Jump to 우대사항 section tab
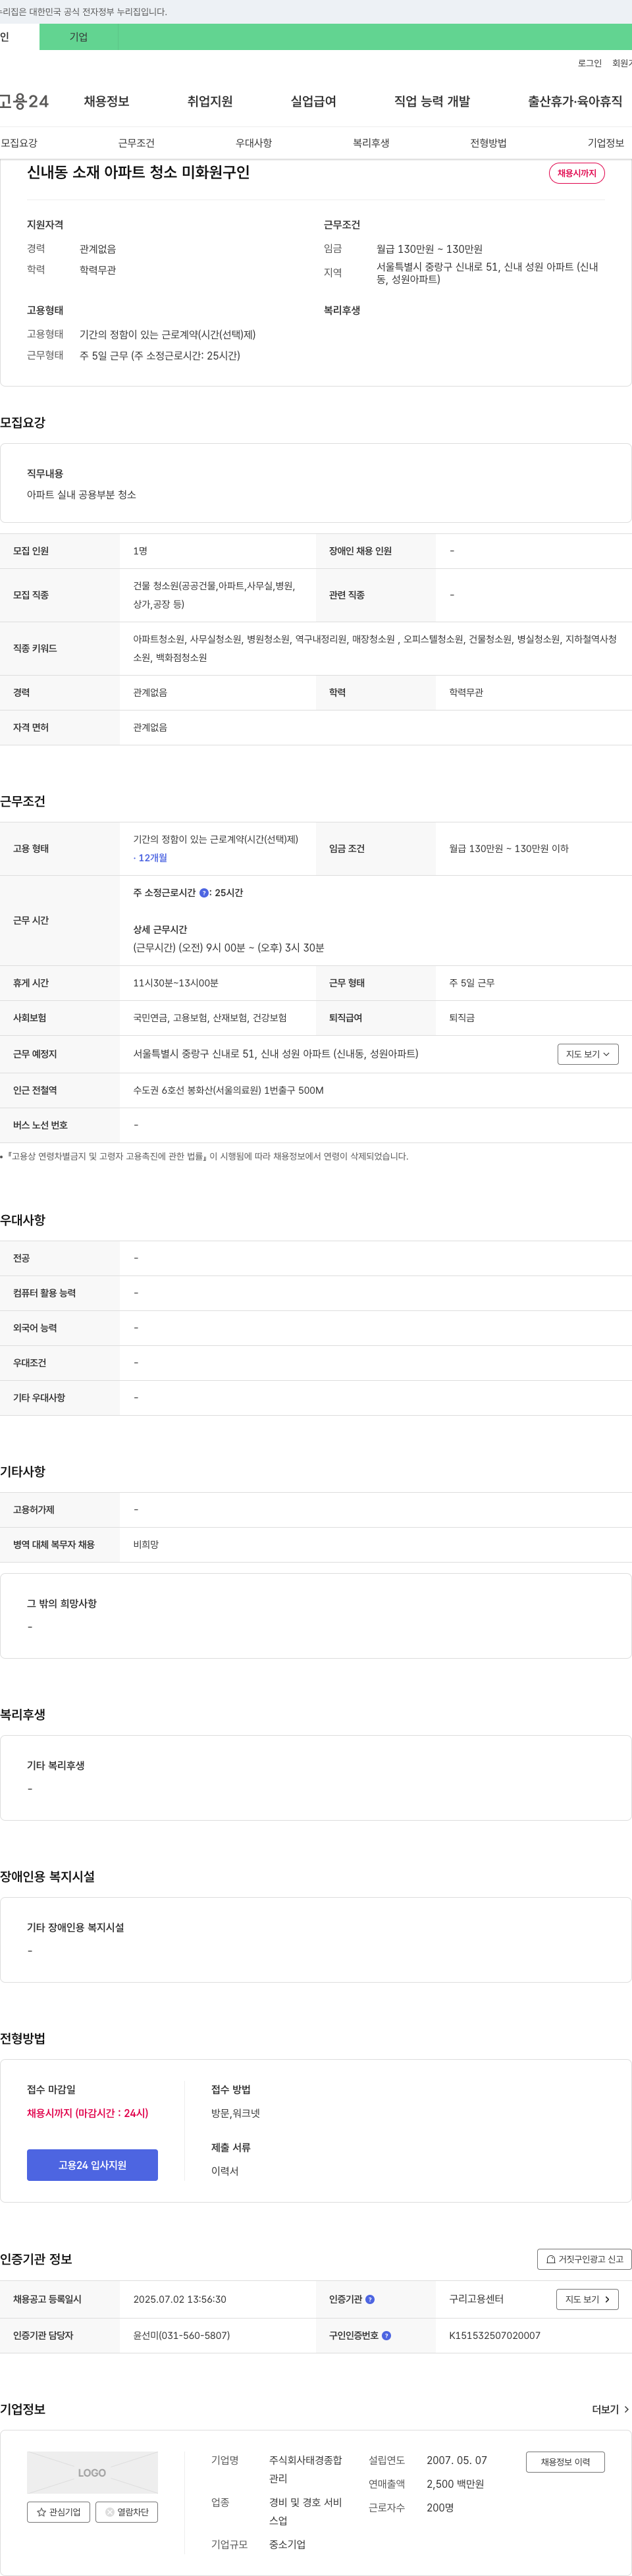 253,143
